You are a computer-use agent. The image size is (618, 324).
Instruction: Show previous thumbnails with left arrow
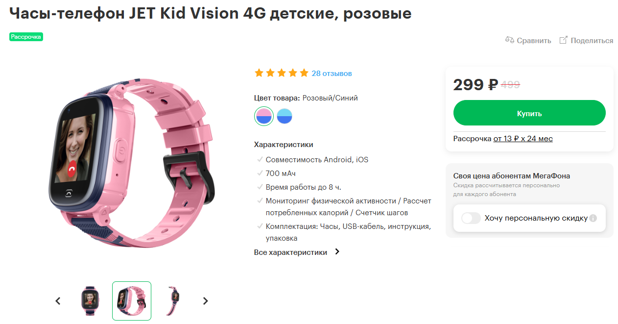(x=58, y=301)
